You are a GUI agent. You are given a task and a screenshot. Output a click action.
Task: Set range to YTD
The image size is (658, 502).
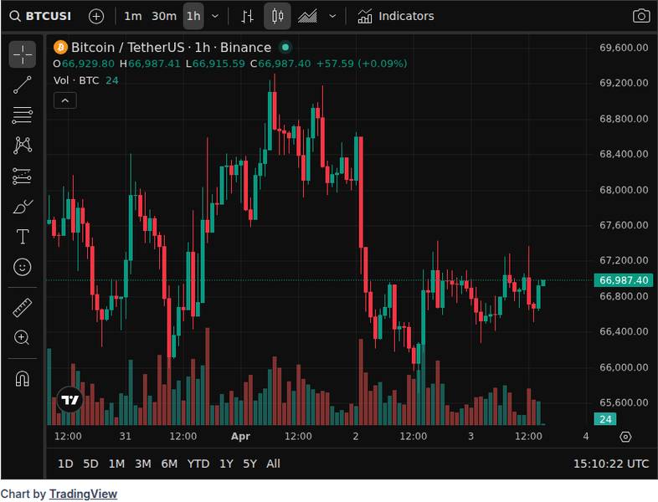click(198, 464)
